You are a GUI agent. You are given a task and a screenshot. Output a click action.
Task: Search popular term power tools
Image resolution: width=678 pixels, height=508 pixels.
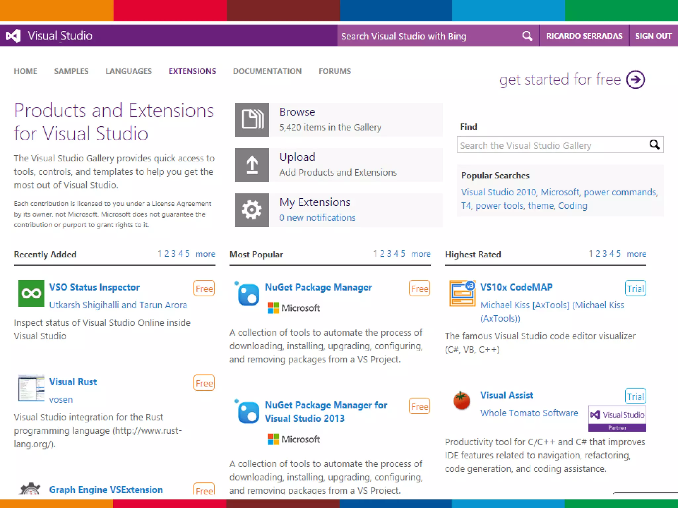pos(499,206)
